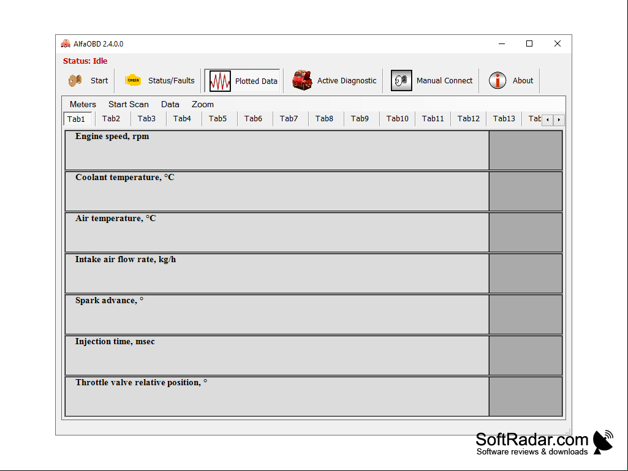Open the Zoom menu

click(x=203, y=104)
